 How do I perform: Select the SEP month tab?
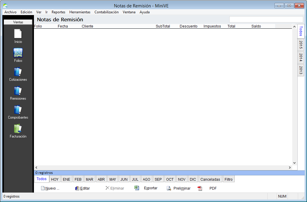click(158, 179)
